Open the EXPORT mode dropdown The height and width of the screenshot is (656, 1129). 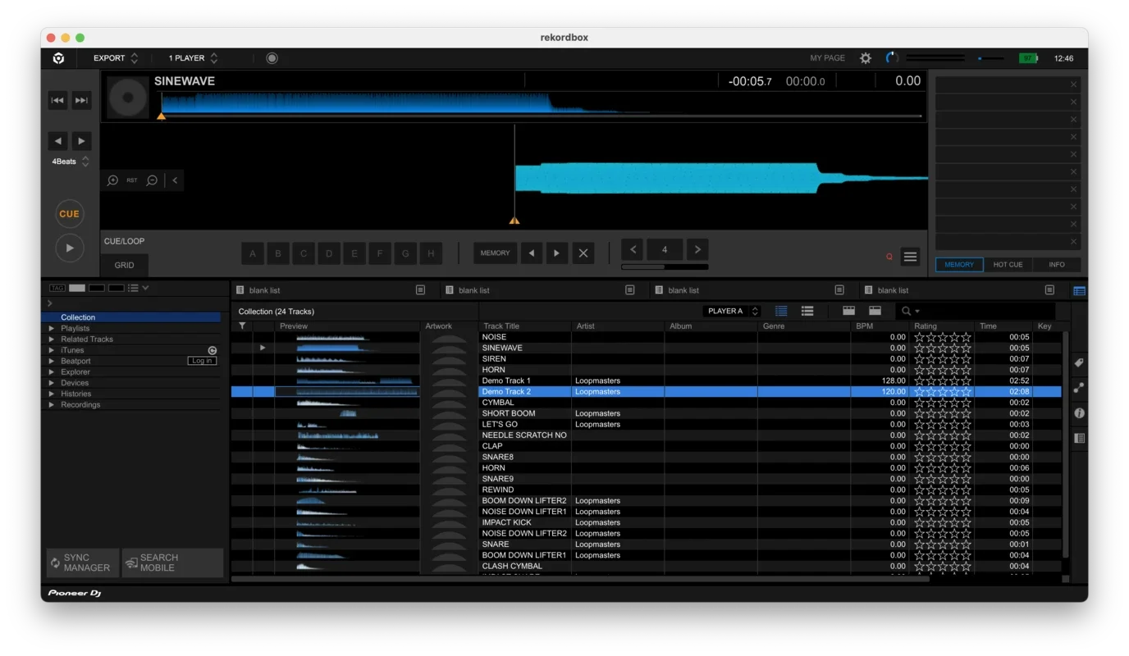116,58
